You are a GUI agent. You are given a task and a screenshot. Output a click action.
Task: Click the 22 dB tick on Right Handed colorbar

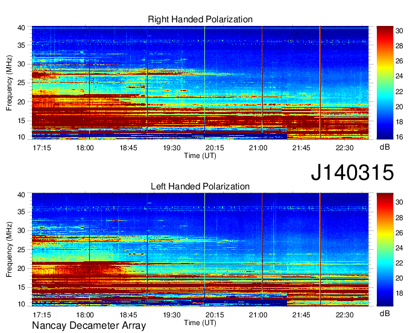point(399,92)
